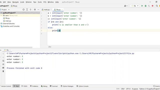Open the Problems tool window
Image resolution: width=160 pixels, height=90 pixels.
tap(34, 86)
